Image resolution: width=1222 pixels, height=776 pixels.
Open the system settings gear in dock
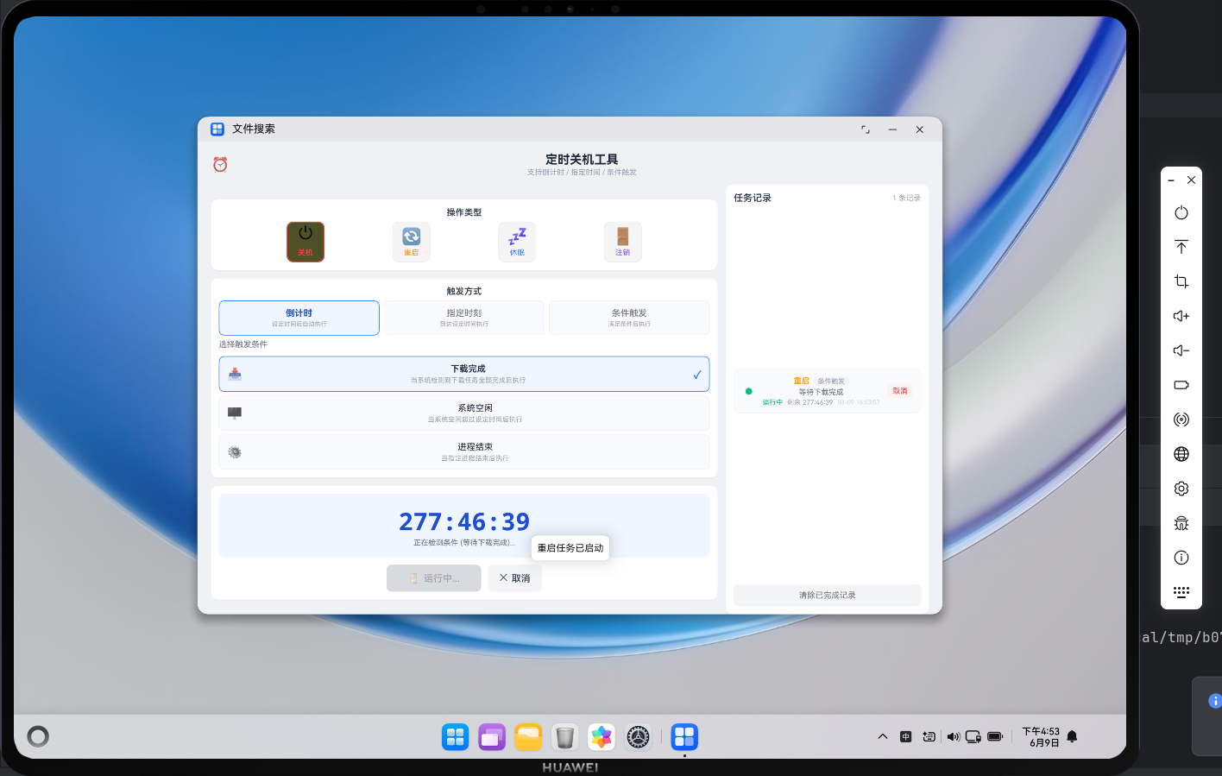pos(638,736)
